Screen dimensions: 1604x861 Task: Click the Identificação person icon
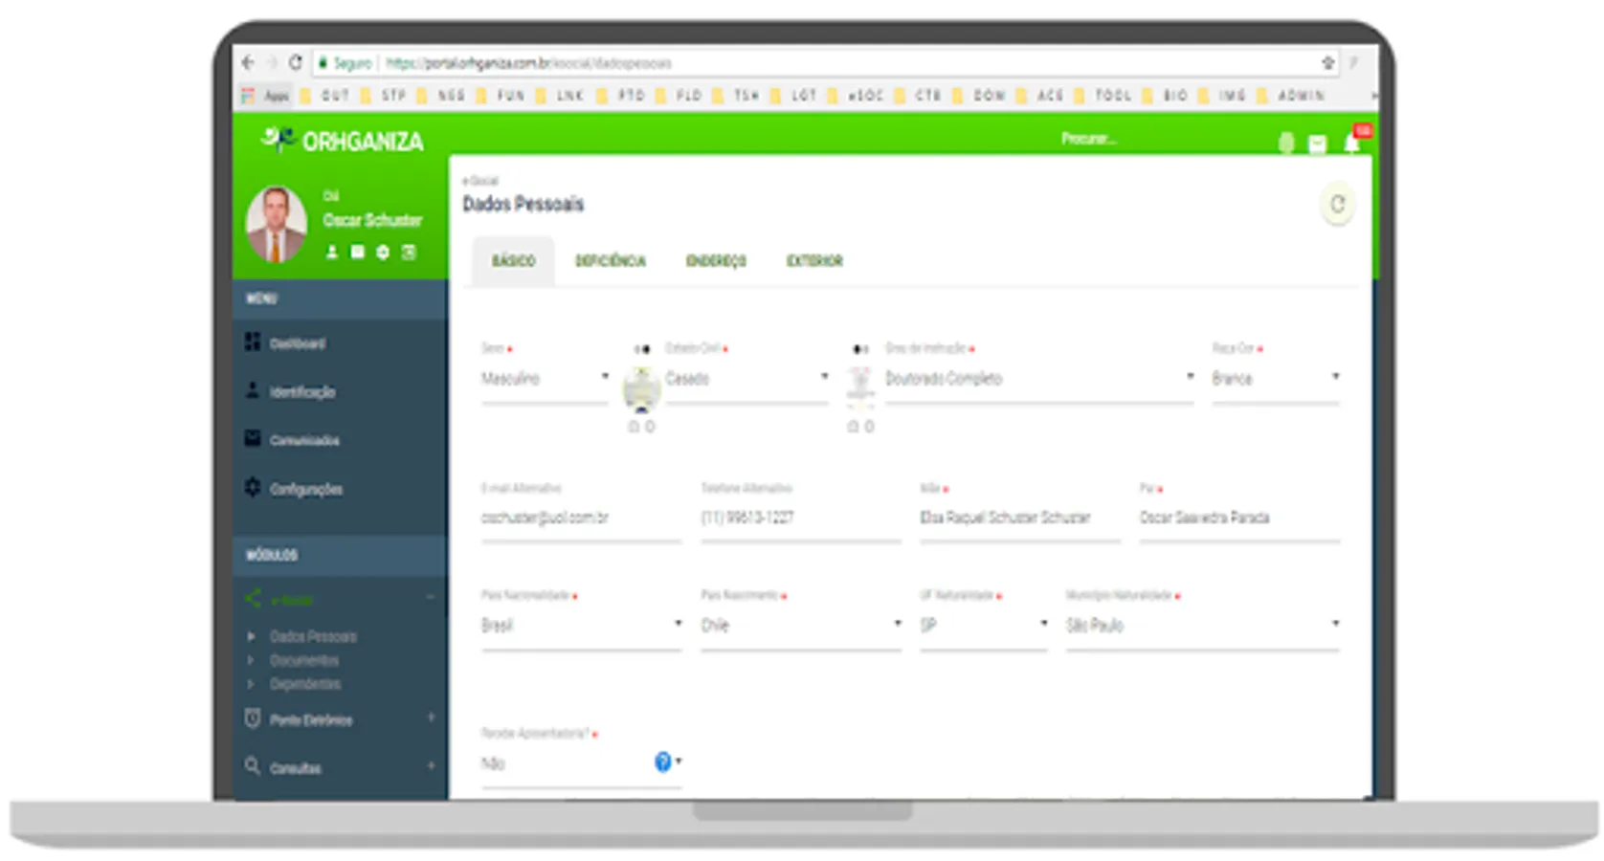point(253,390)
